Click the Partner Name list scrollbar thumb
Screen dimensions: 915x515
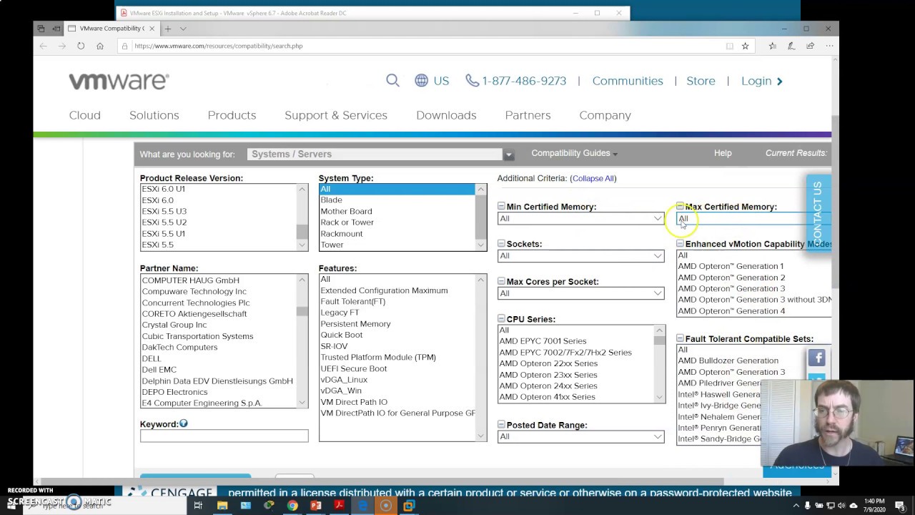coord(302,311)
